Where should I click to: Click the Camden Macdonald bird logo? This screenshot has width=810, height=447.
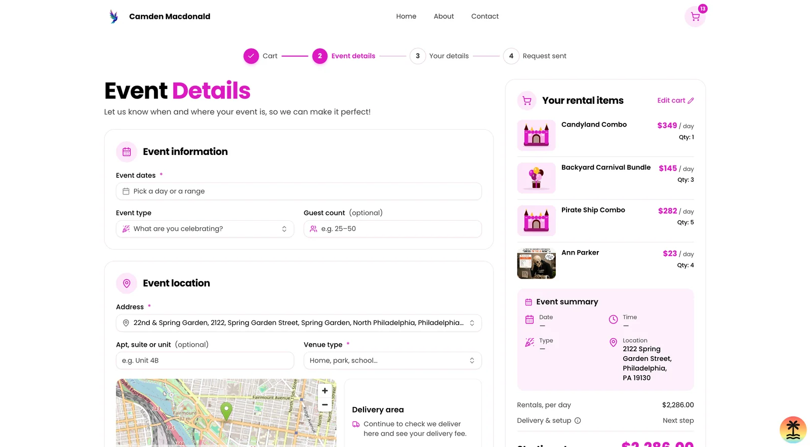click(x=114, y=16)
